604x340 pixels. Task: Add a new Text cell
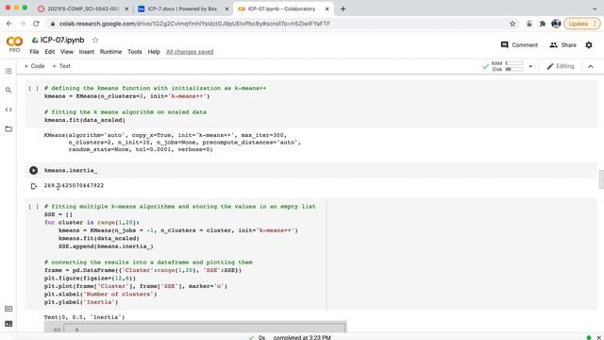(x=61, y=66)
